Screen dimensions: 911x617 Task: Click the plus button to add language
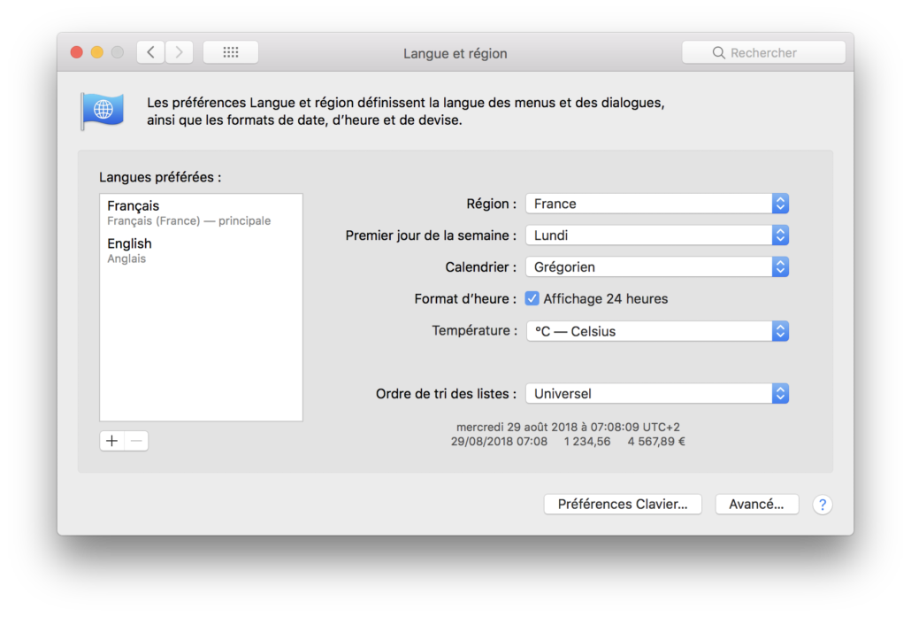click(111, 441)
